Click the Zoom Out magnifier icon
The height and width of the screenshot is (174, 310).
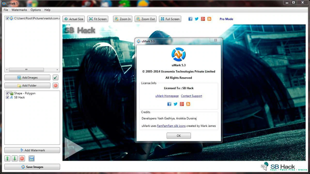tap(138, 19)
